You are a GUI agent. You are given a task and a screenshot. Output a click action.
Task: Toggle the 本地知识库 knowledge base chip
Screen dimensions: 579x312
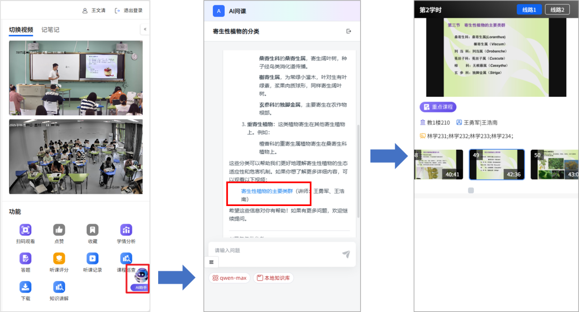pyautogui.click(x=273, y=278)
